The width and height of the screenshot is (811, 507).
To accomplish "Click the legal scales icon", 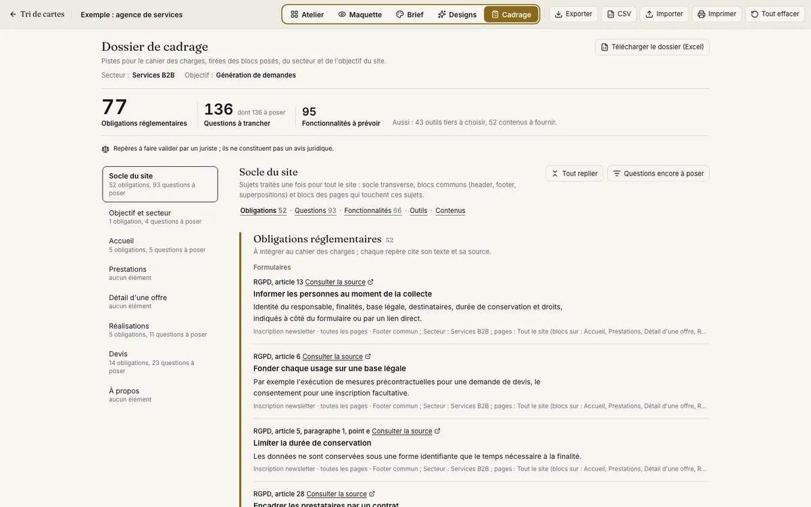I will pyautogui.click(x=105, y=149).
